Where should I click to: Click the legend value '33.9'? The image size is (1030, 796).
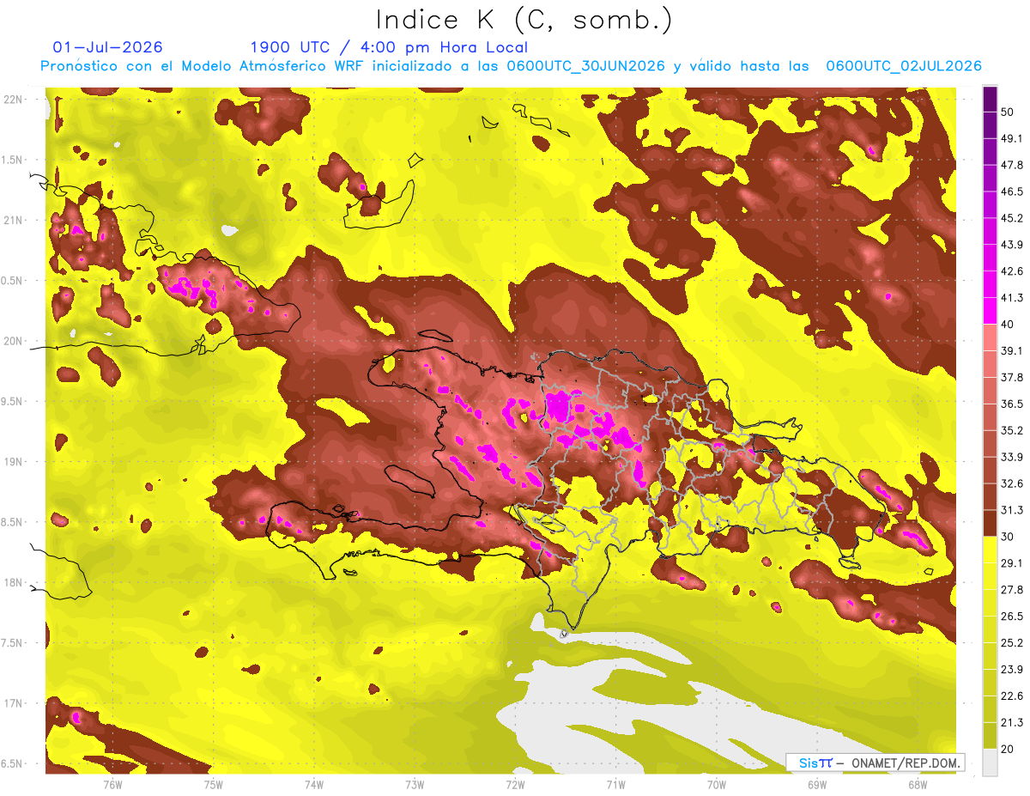[1012, 457]
